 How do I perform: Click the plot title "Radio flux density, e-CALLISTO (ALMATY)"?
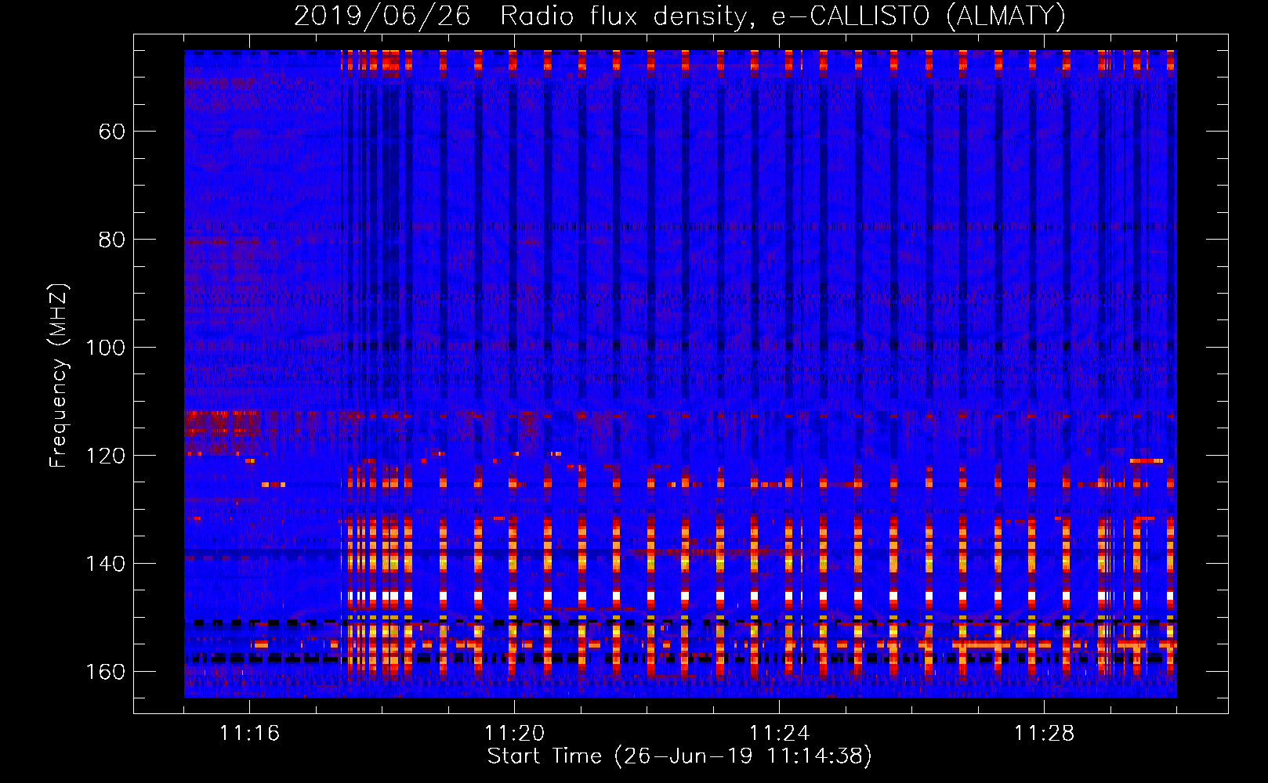[x=783, y=16]
